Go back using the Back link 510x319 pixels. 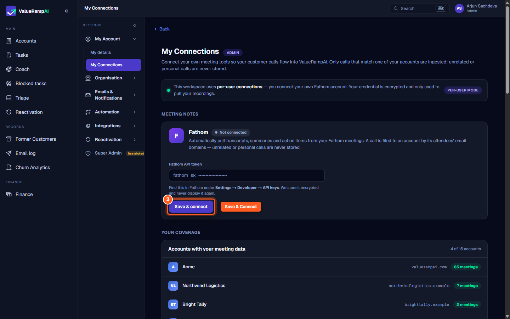click(x=162, y=29)
